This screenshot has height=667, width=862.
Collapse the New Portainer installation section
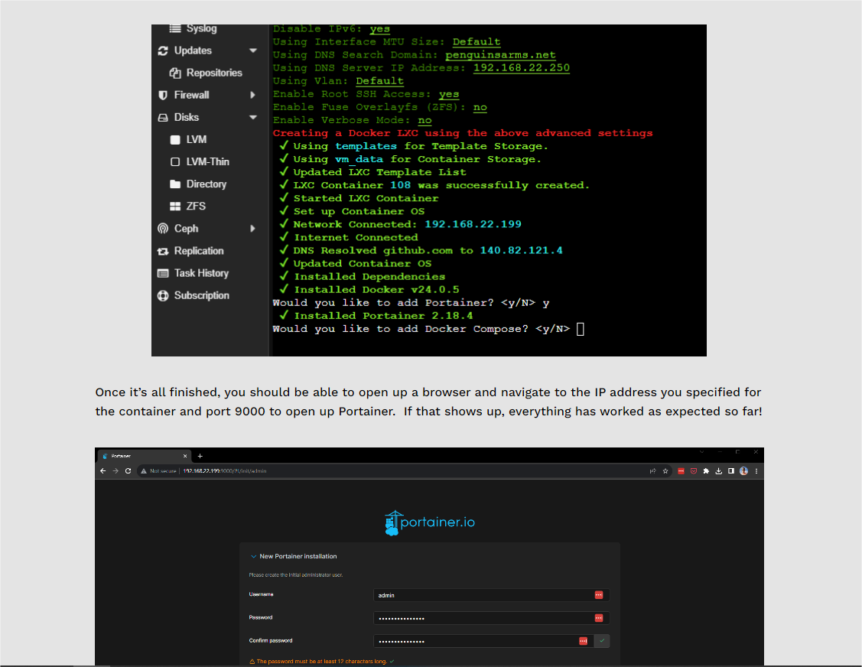[253, 557]
